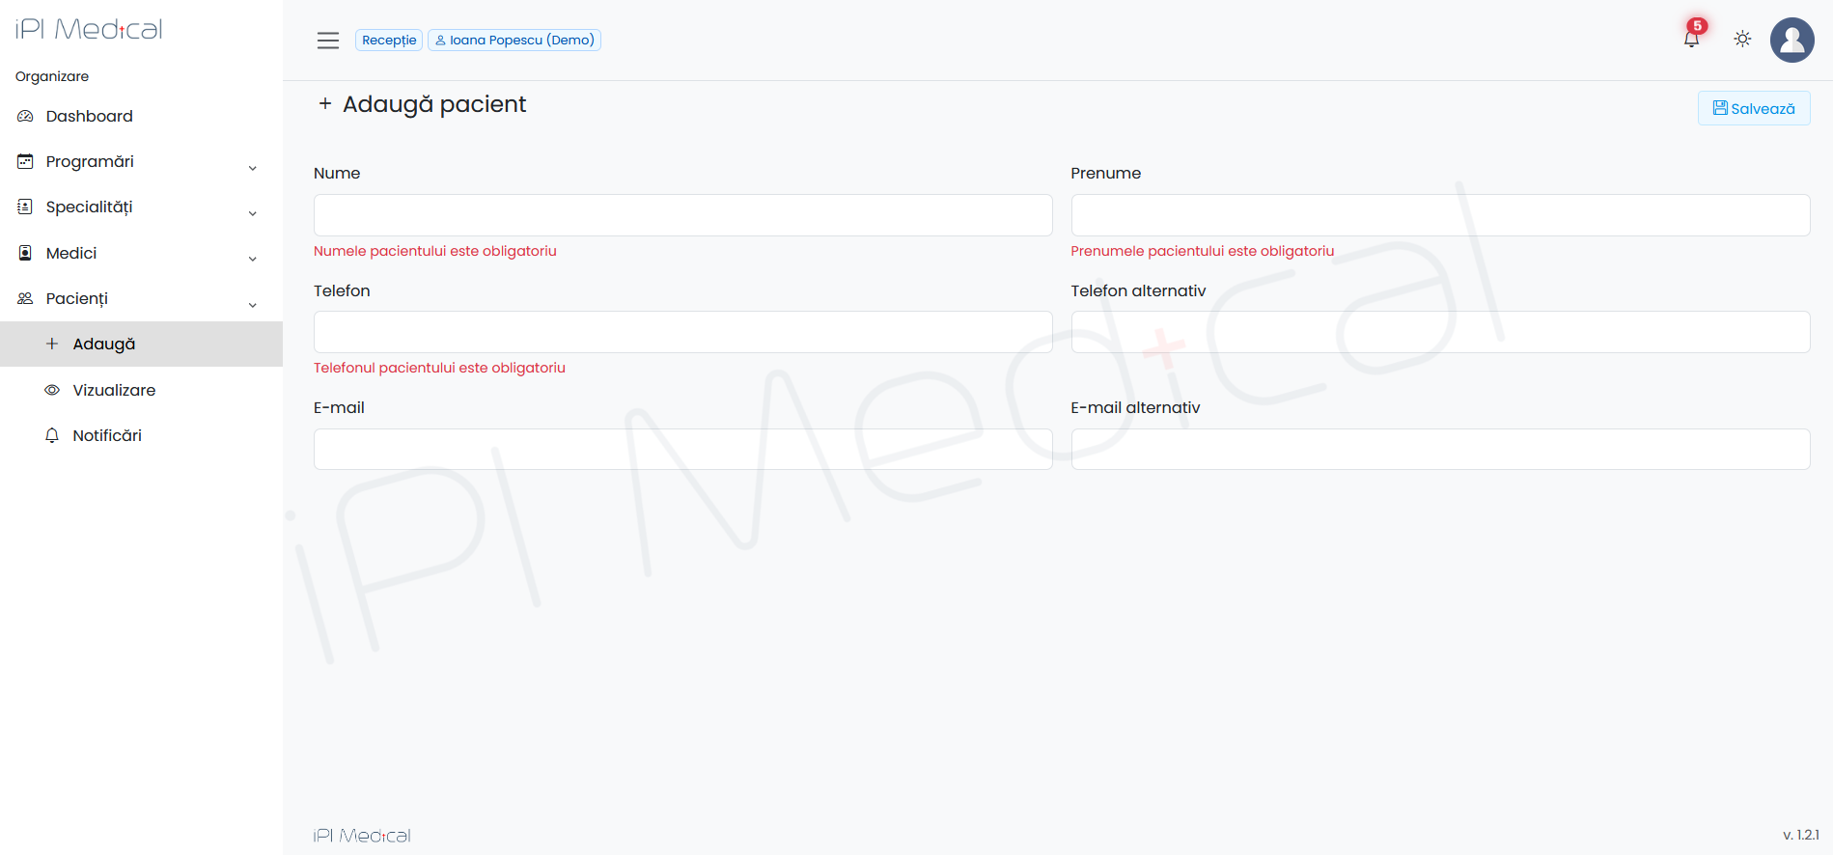Click the hamburger menu icon
The width and height of the screenshot is (1833, 855).
[x=328, y=41]
